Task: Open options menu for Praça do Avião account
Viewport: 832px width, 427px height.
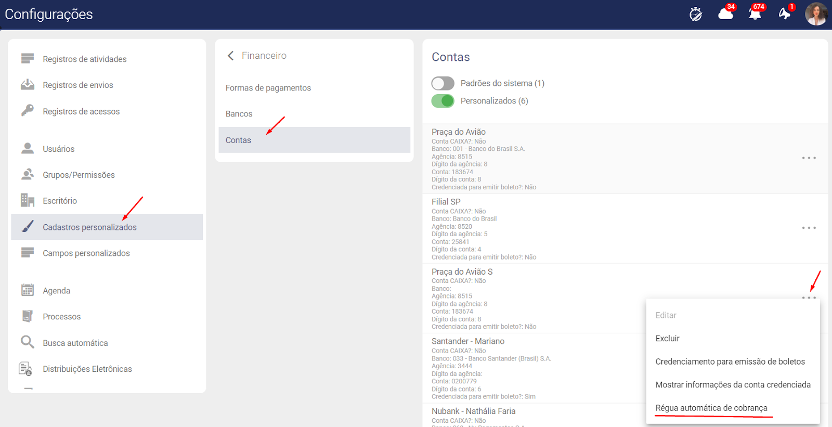Action: pos(809,158)
